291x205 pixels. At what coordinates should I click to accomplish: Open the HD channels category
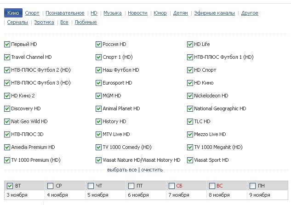click(94, 13)
